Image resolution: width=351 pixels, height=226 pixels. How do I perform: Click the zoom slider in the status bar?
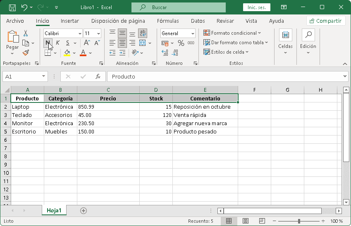[x=298, y=221]
